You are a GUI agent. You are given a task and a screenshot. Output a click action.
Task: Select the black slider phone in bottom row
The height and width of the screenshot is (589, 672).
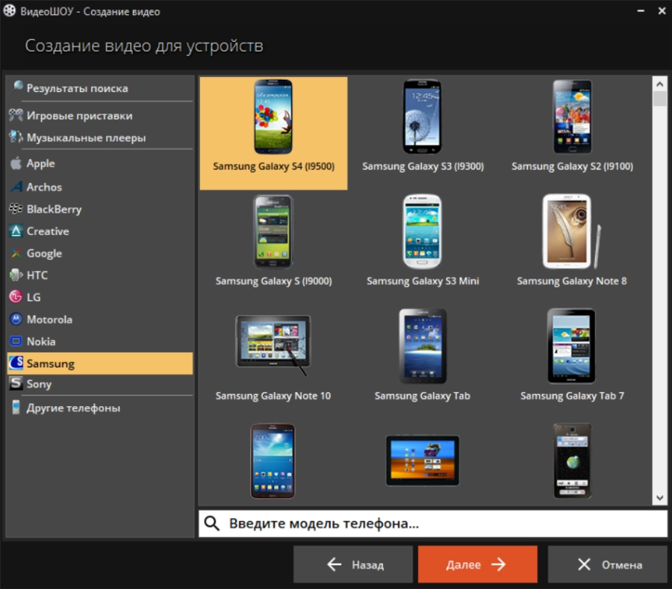(x=572, y=461)
